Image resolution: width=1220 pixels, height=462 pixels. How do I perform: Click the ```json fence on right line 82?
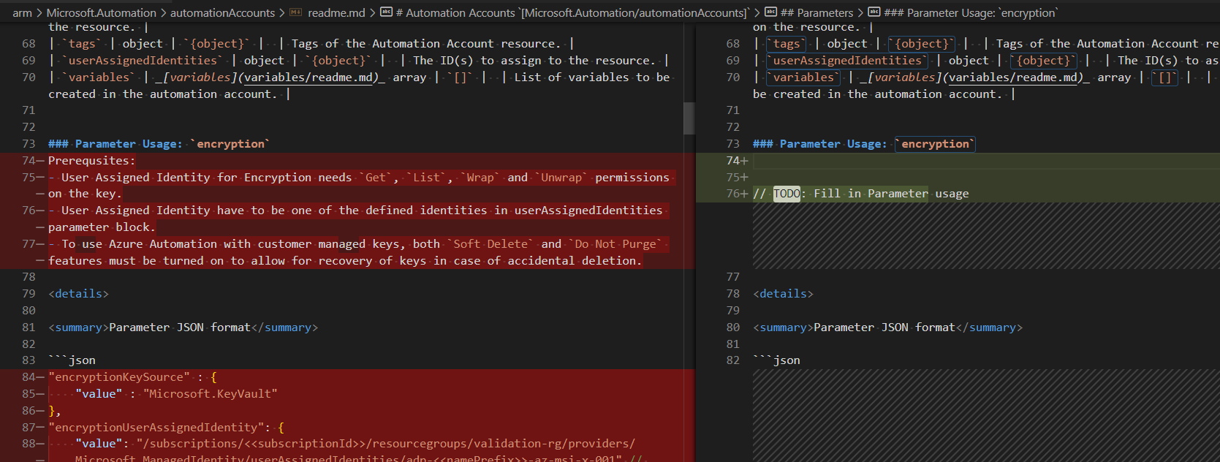tap(776, 360)
